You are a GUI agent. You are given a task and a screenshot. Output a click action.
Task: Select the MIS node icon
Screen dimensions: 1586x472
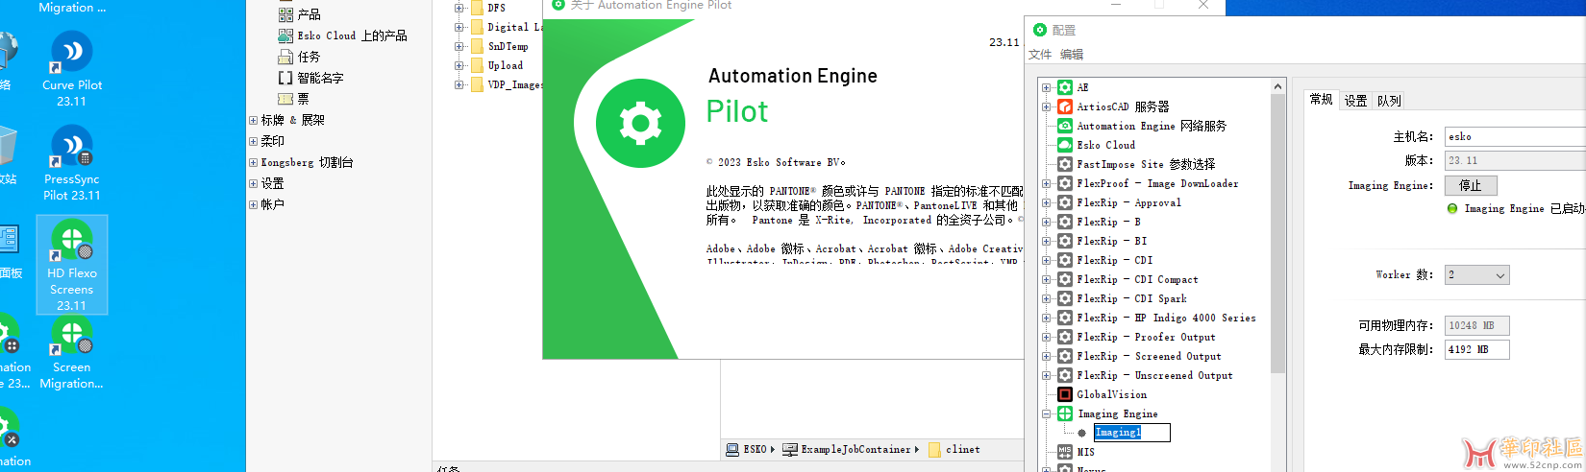pos(1065,452)
